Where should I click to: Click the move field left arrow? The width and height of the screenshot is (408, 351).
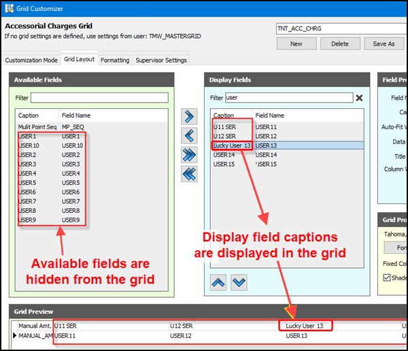tap(189, 135)
